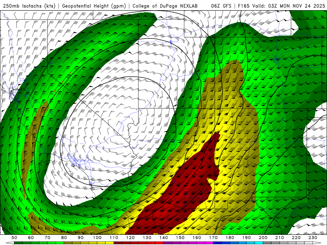The image size is (327, 245).
Task: Click the 110 value on the legend
Action: [x=114, y=238]
